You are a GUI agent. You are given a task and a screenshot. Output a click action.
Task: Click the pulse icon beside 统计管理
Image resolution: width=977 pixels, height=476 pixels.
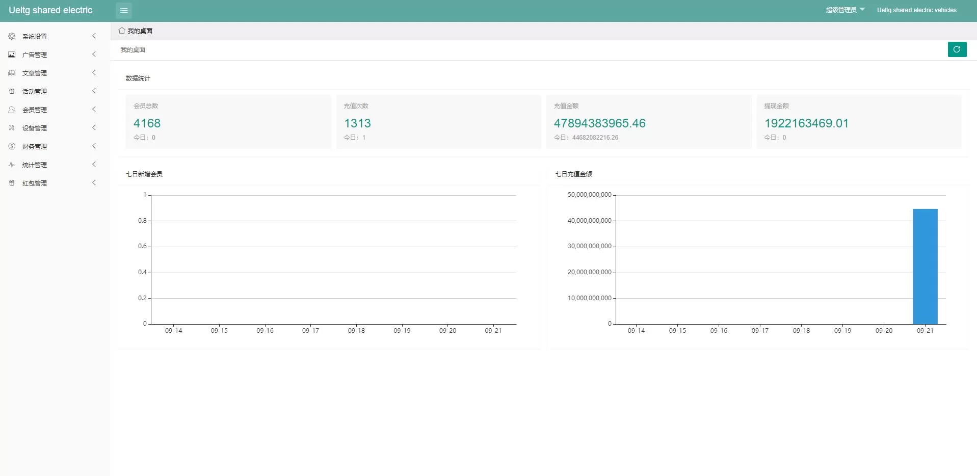pos(12,165)
